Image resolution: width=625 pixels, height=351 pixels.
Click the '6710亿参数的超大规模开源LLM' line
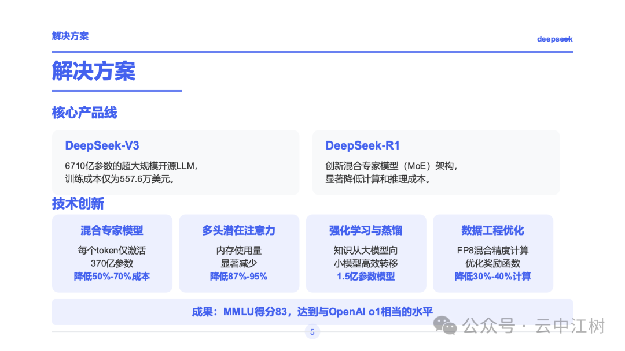click(131, 166)
